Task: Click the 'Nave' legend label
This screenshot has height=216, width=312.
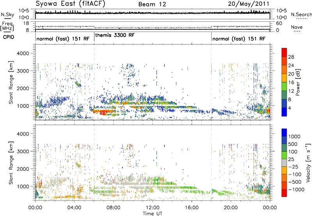Action: (x=297, y=27)
